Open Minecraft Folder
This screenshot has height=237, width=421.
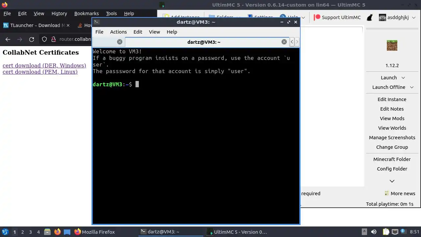392,159
